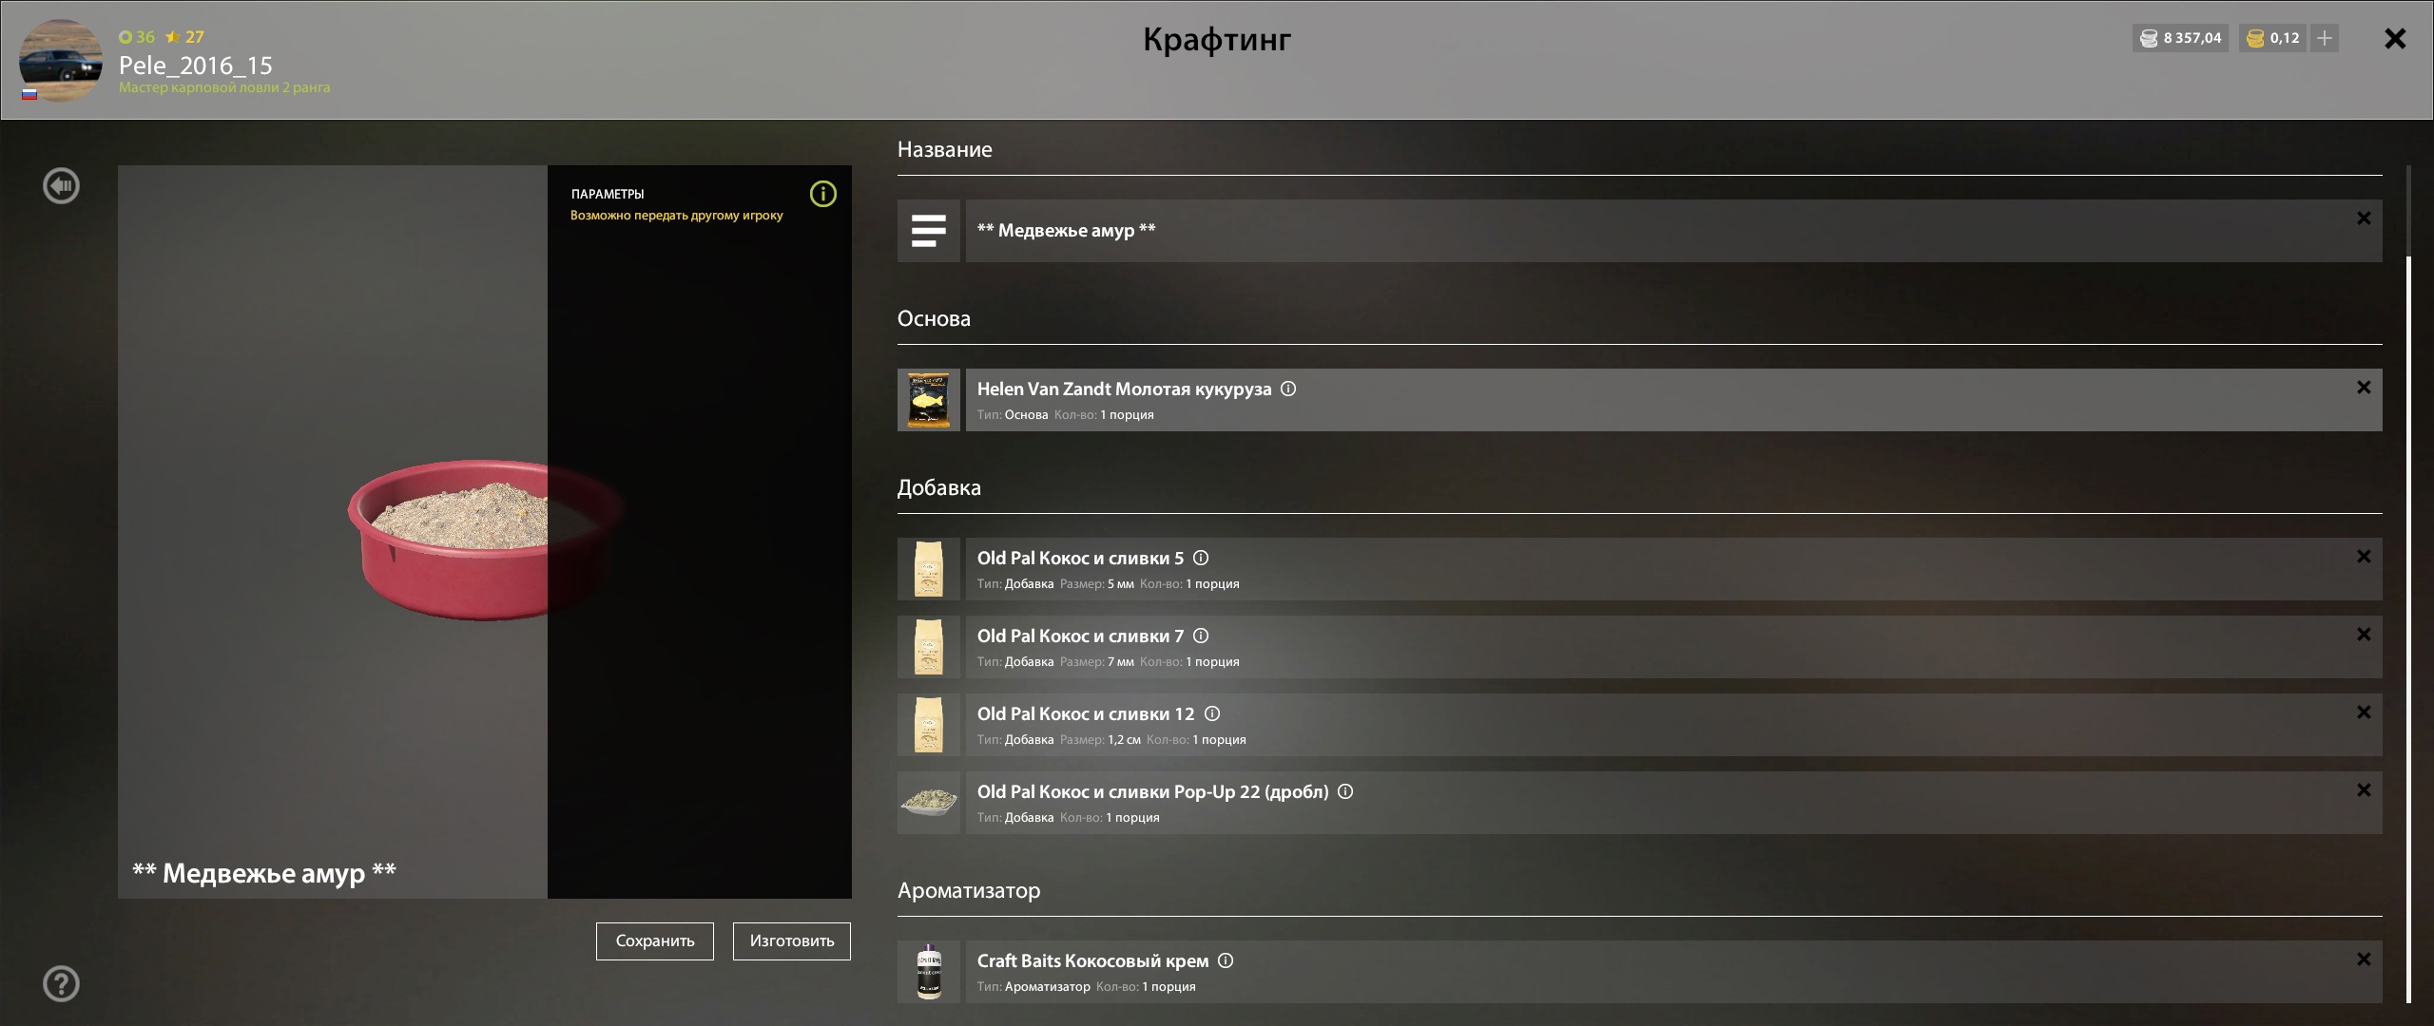Remove Old Pal Кокос и сливки 7 additive
Viewport: 2434px width, 1026px height.
point(2364,635)
